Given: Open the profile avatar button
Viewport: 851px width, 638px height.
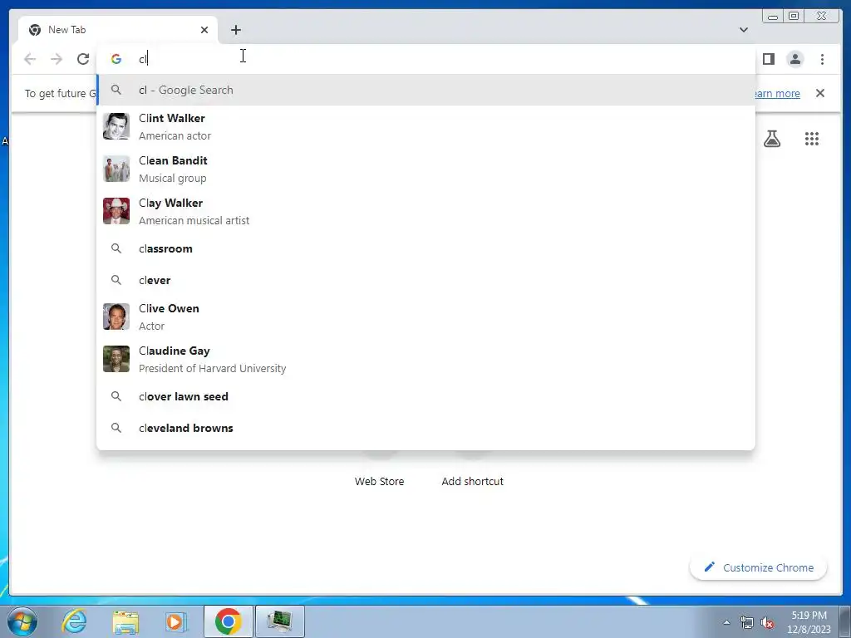Looking at the screenshot, I should tap(795, 59).
